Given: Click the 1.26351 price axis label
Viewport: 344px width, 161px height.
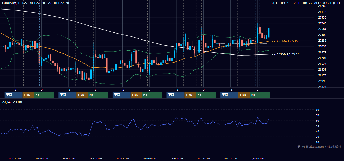Looking at the screenshot, I should 321,70.
